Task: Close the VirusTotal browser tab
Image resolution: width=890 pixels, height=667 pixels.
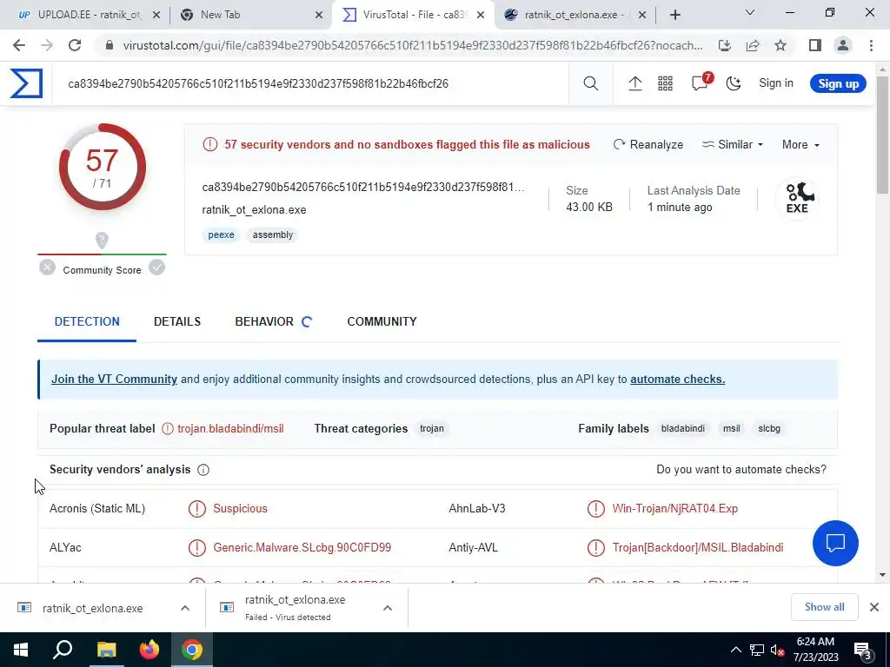Action: click(x=481, y=16)
